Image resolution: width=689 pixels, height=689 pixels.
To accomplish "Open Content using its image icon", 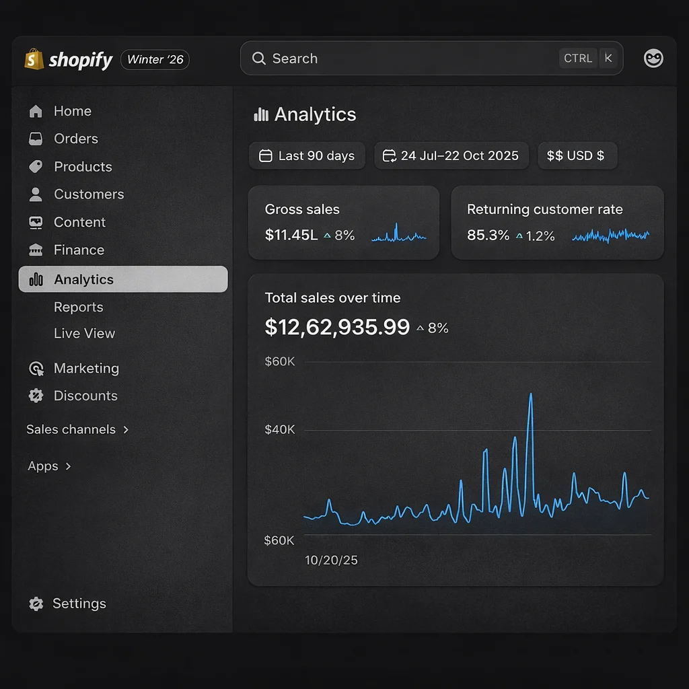I will click(x=36, y=223).
